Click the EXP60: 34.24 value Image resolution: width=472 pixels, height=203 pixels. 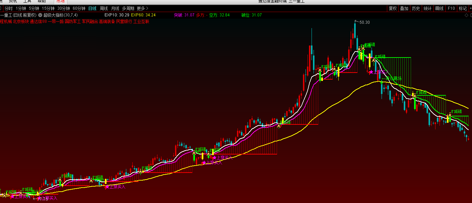click(143, 15)
